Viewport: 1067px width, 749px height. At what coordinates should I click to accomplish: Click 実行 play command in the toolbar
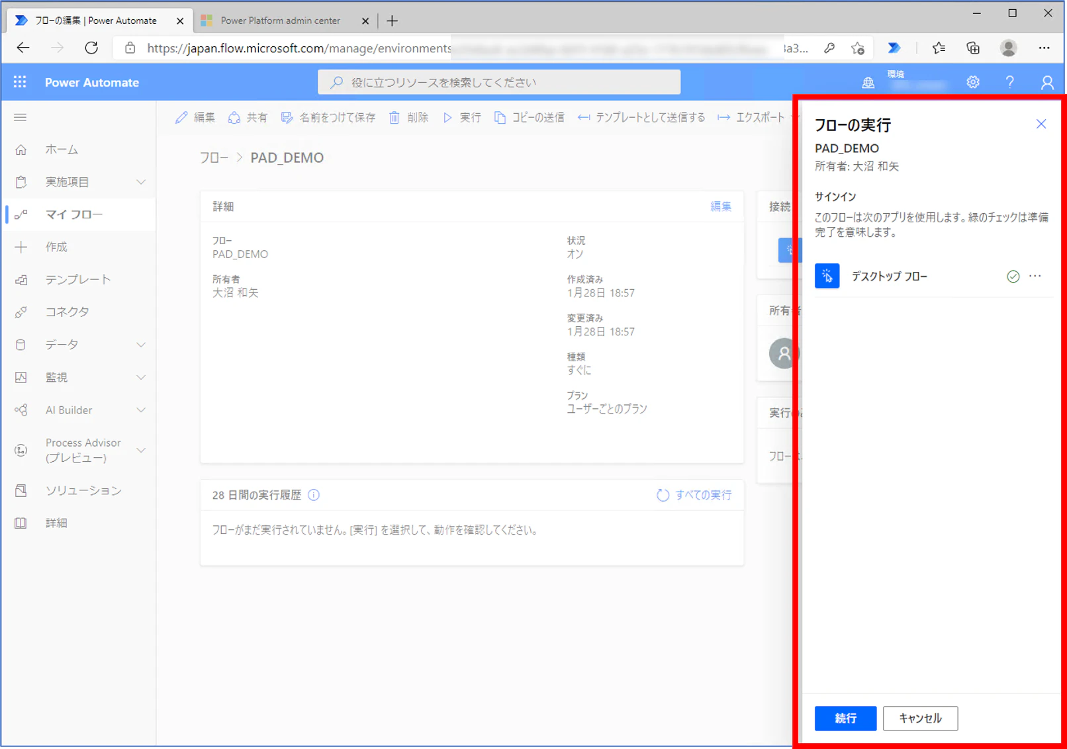pos(462,117)
